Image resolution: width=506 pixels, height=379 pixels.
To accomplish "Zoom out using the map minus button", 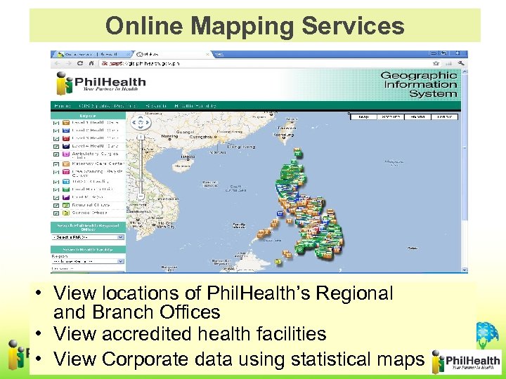I will point(141,196).
